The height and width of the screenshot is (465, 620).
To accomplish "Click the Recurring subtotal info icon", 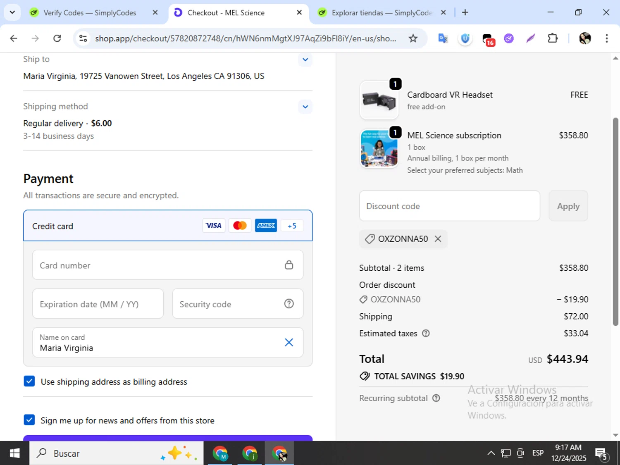I will point(436,398).
